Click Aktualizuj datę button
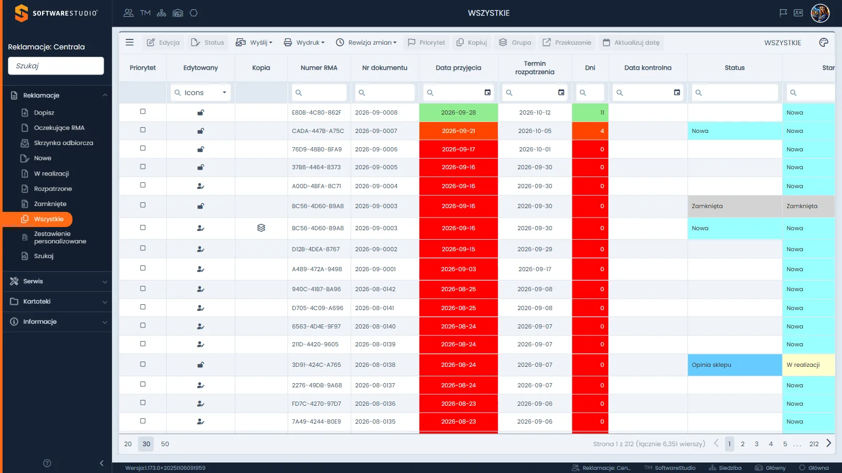The image size is (842, 473). [631, 43]
